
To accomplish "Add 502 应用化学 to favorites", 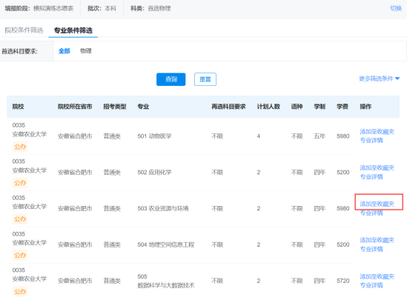I will [377, 167].
